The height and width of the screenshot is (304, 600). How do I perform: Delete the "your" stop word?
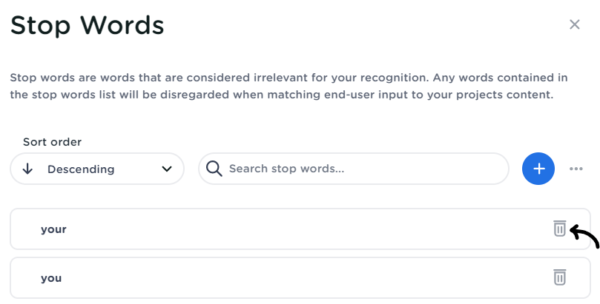click(560, 229)
